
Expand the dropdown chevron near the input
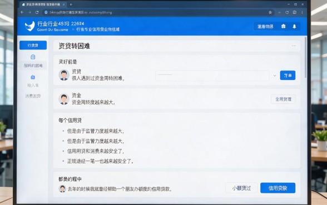[x=275, y=76]
